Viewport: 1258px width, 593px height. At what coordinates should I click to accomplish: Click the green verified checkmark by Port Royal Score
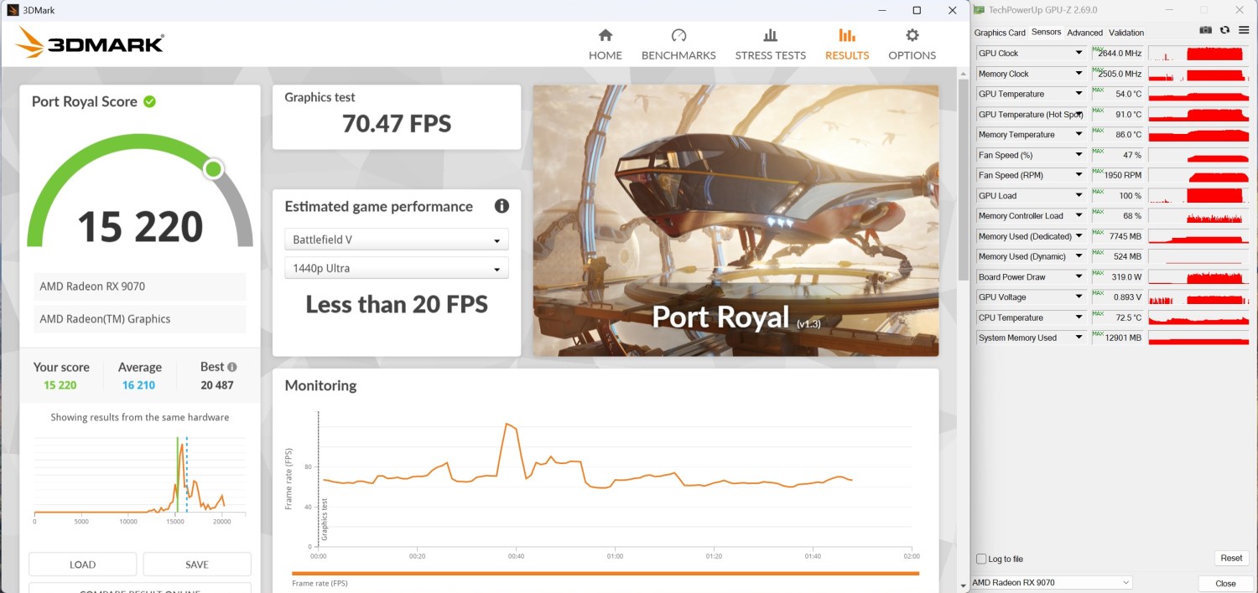pyautogui.click(x=149, y=101)
